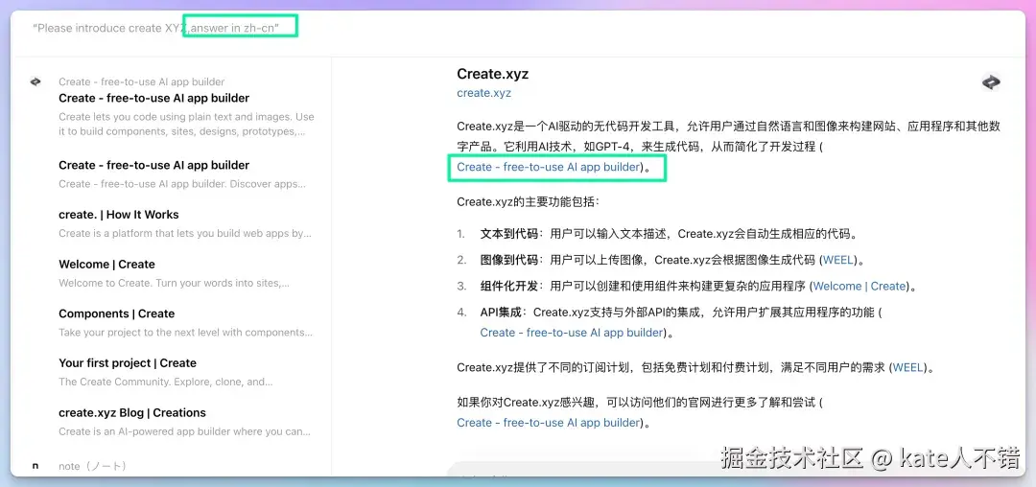Click the bold 'API集成' list item label
The image size is (1036, 487).
coord(501,313)
